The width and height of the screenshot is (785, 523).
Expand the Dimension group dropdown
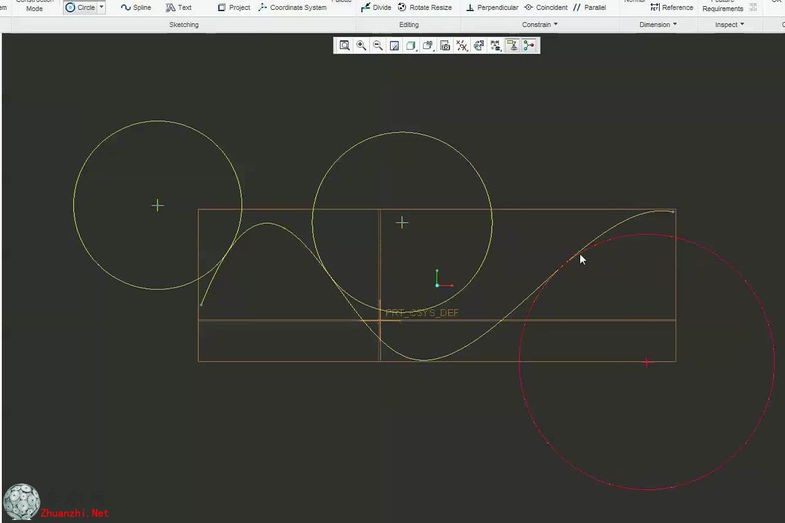pos(658,24)
